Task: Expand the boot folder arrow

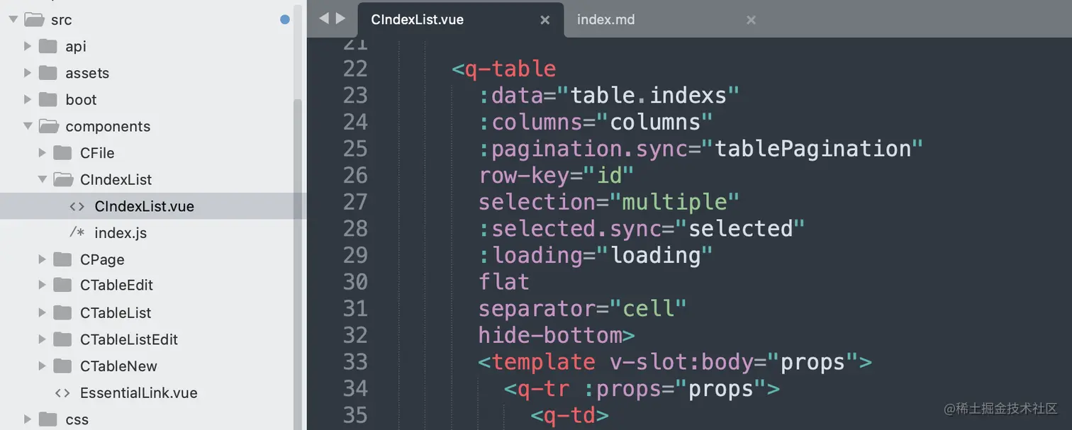Action: [x=28, y=99]
